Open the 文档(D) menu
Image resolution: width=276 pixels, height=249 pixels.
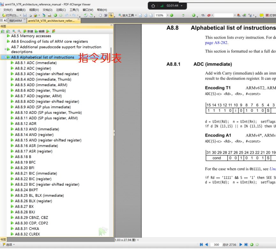pyautogui.click(x=47, y=10)
